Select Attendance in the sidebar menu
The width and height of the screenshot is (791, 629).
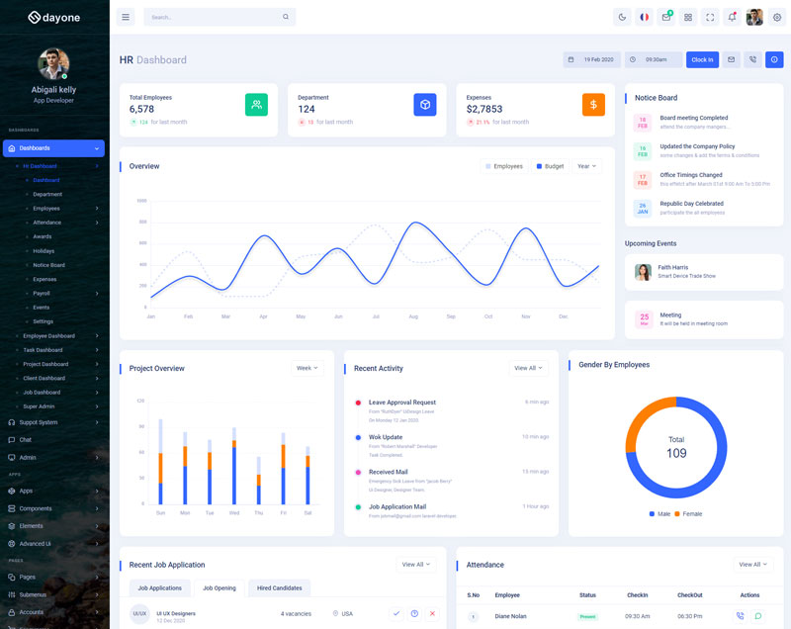point(47,223)
